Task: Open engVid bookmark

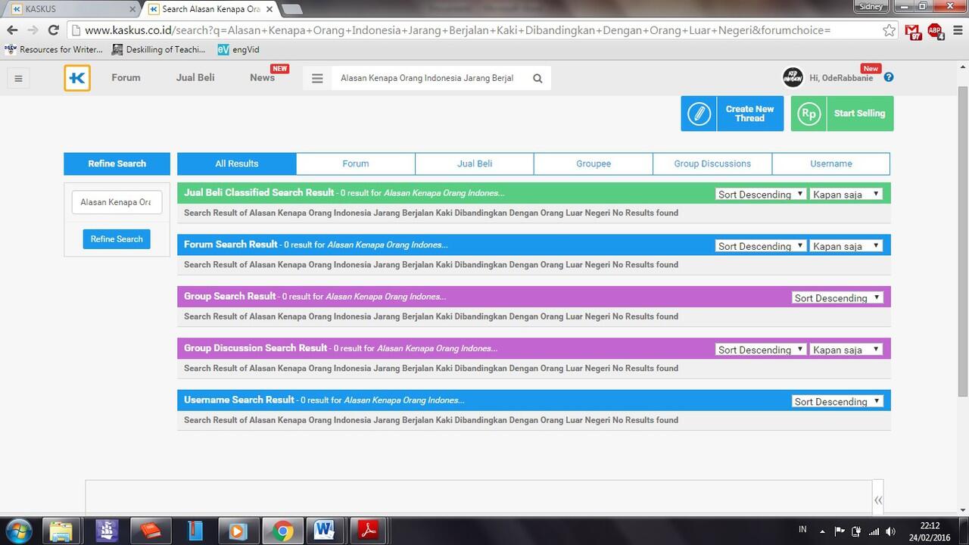Action: click(238, 49)
